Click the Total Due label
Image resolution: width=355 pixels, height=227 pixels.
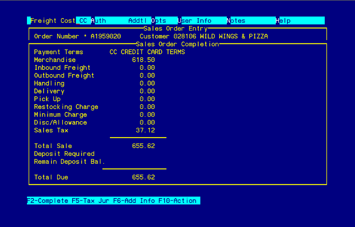(x=51, y=177)
